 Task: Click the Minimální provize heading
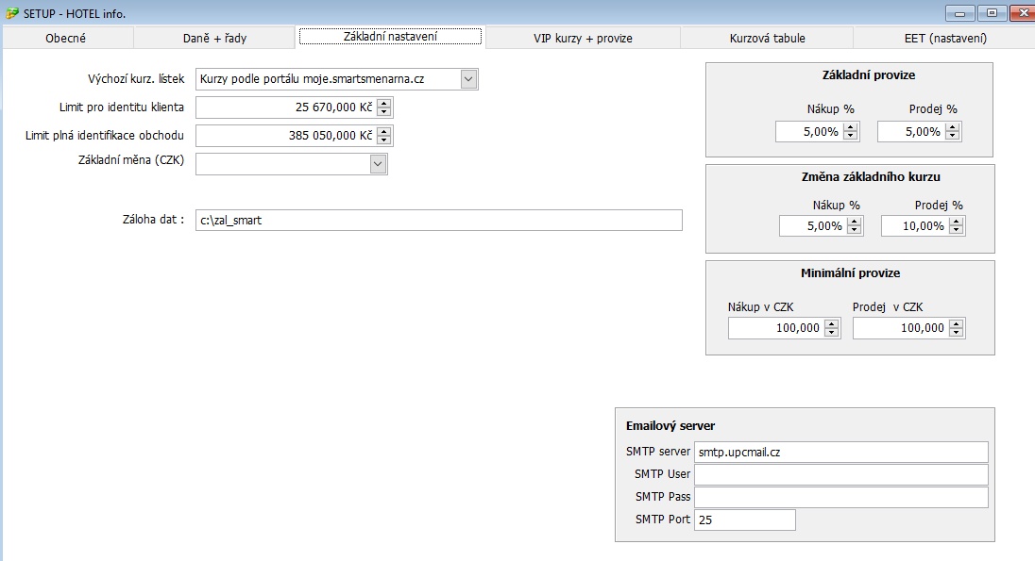[x=850, y=272]
